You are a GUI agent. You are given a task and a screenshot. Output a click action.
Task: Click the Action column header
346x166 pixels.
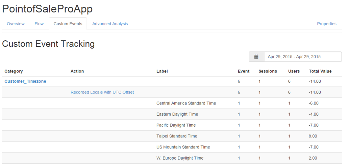pos(77,71)
